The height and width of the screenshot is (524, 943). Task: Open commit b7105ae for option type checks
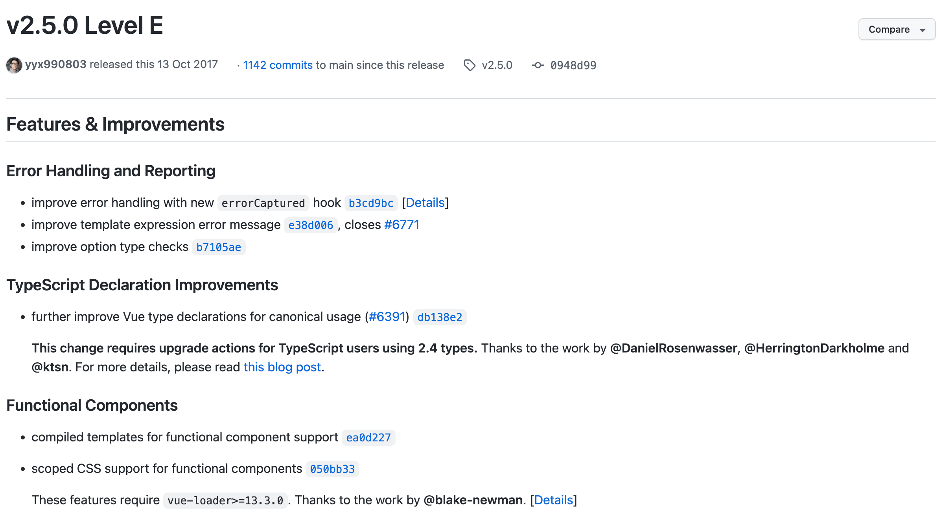[219, 247]
